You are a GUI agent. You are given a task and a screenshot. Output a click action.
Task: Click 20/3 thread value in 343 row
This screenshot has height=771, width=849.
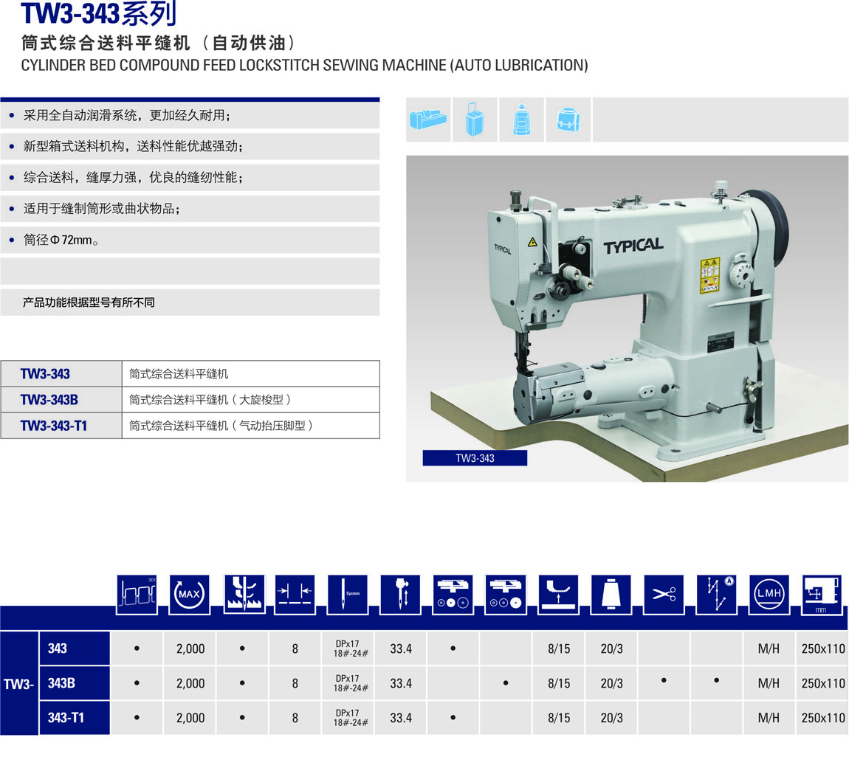611,649
